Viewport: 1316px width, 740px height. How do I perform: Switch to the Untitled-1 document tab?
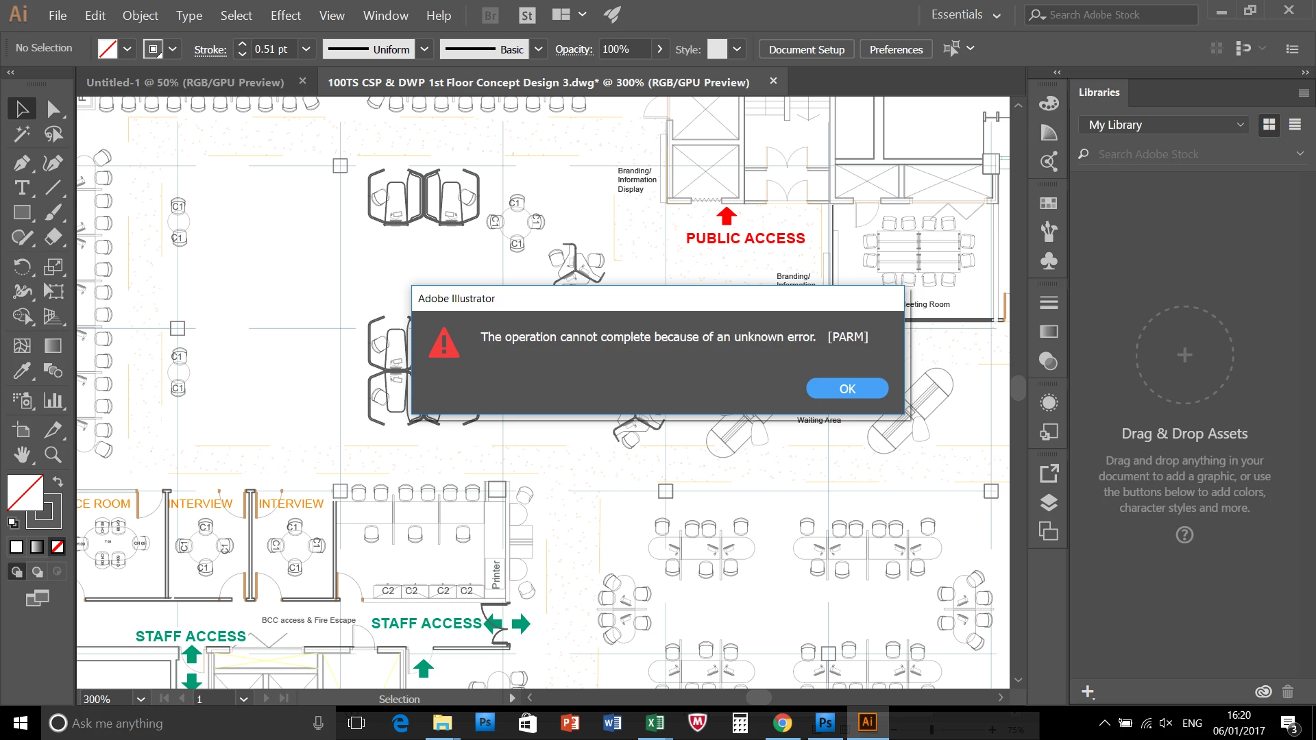click(185, 82)
